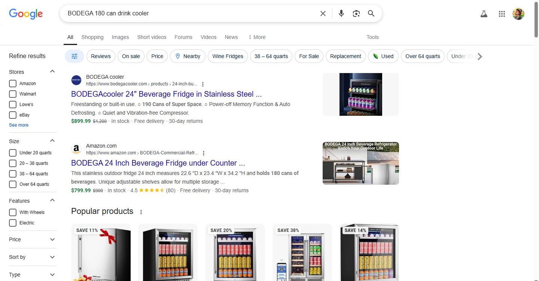Open BODEGAcooler 24" Beverage Fridge result link
The height and width of the screenshot is (281, 539).
click(166, 94)
